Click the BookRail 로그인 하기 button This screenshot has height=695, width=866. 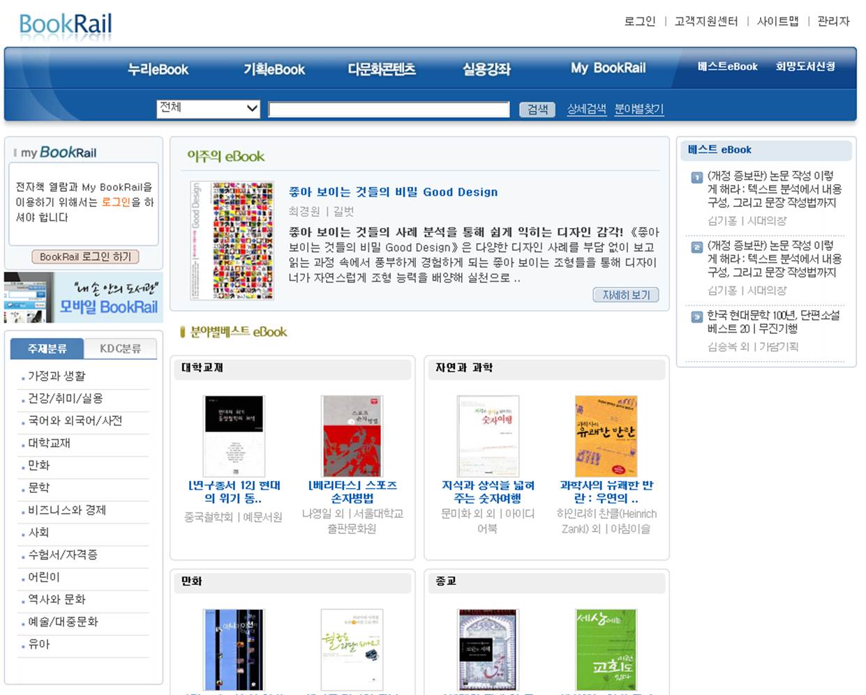(x=85, y=257)
